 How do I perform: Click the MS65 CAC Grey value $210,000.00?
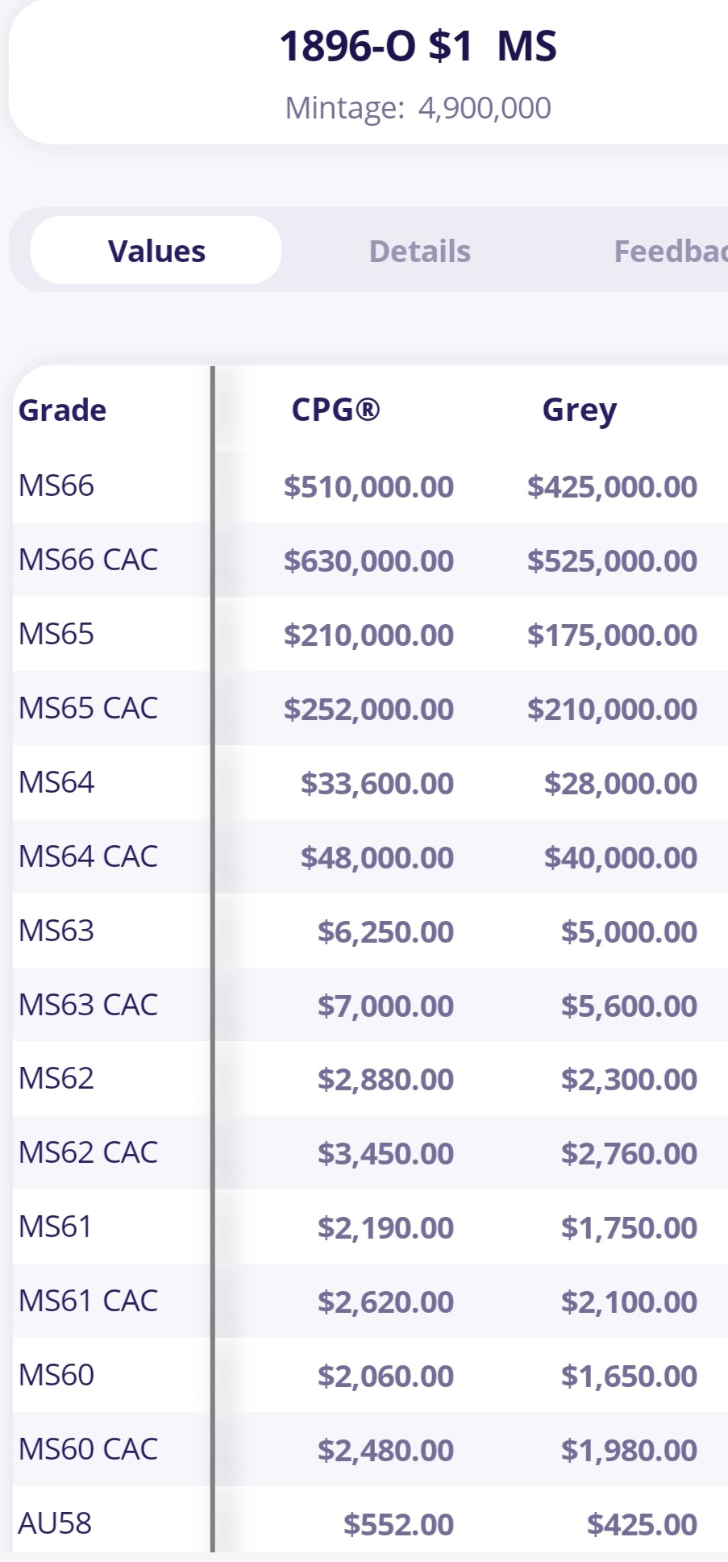(x=612, y=710)
